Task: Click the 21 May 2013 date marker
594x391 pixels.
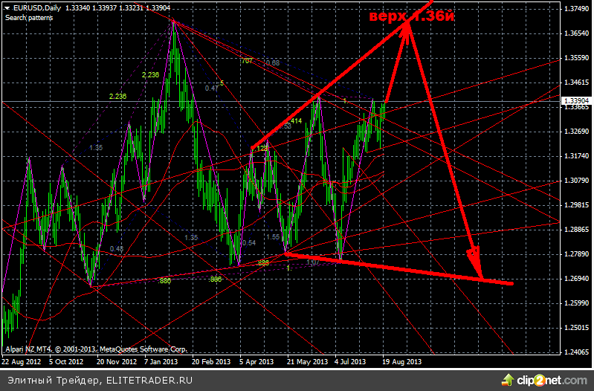Action: (x=306, y=362)
